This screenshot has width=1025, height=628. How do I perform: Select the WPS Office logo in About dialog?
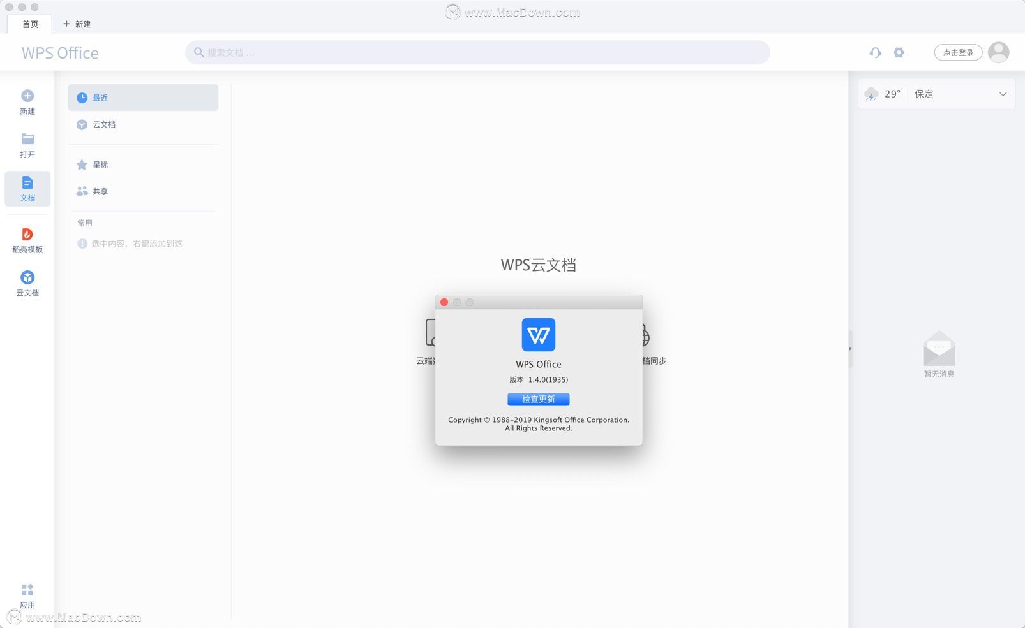coord(539,335)
